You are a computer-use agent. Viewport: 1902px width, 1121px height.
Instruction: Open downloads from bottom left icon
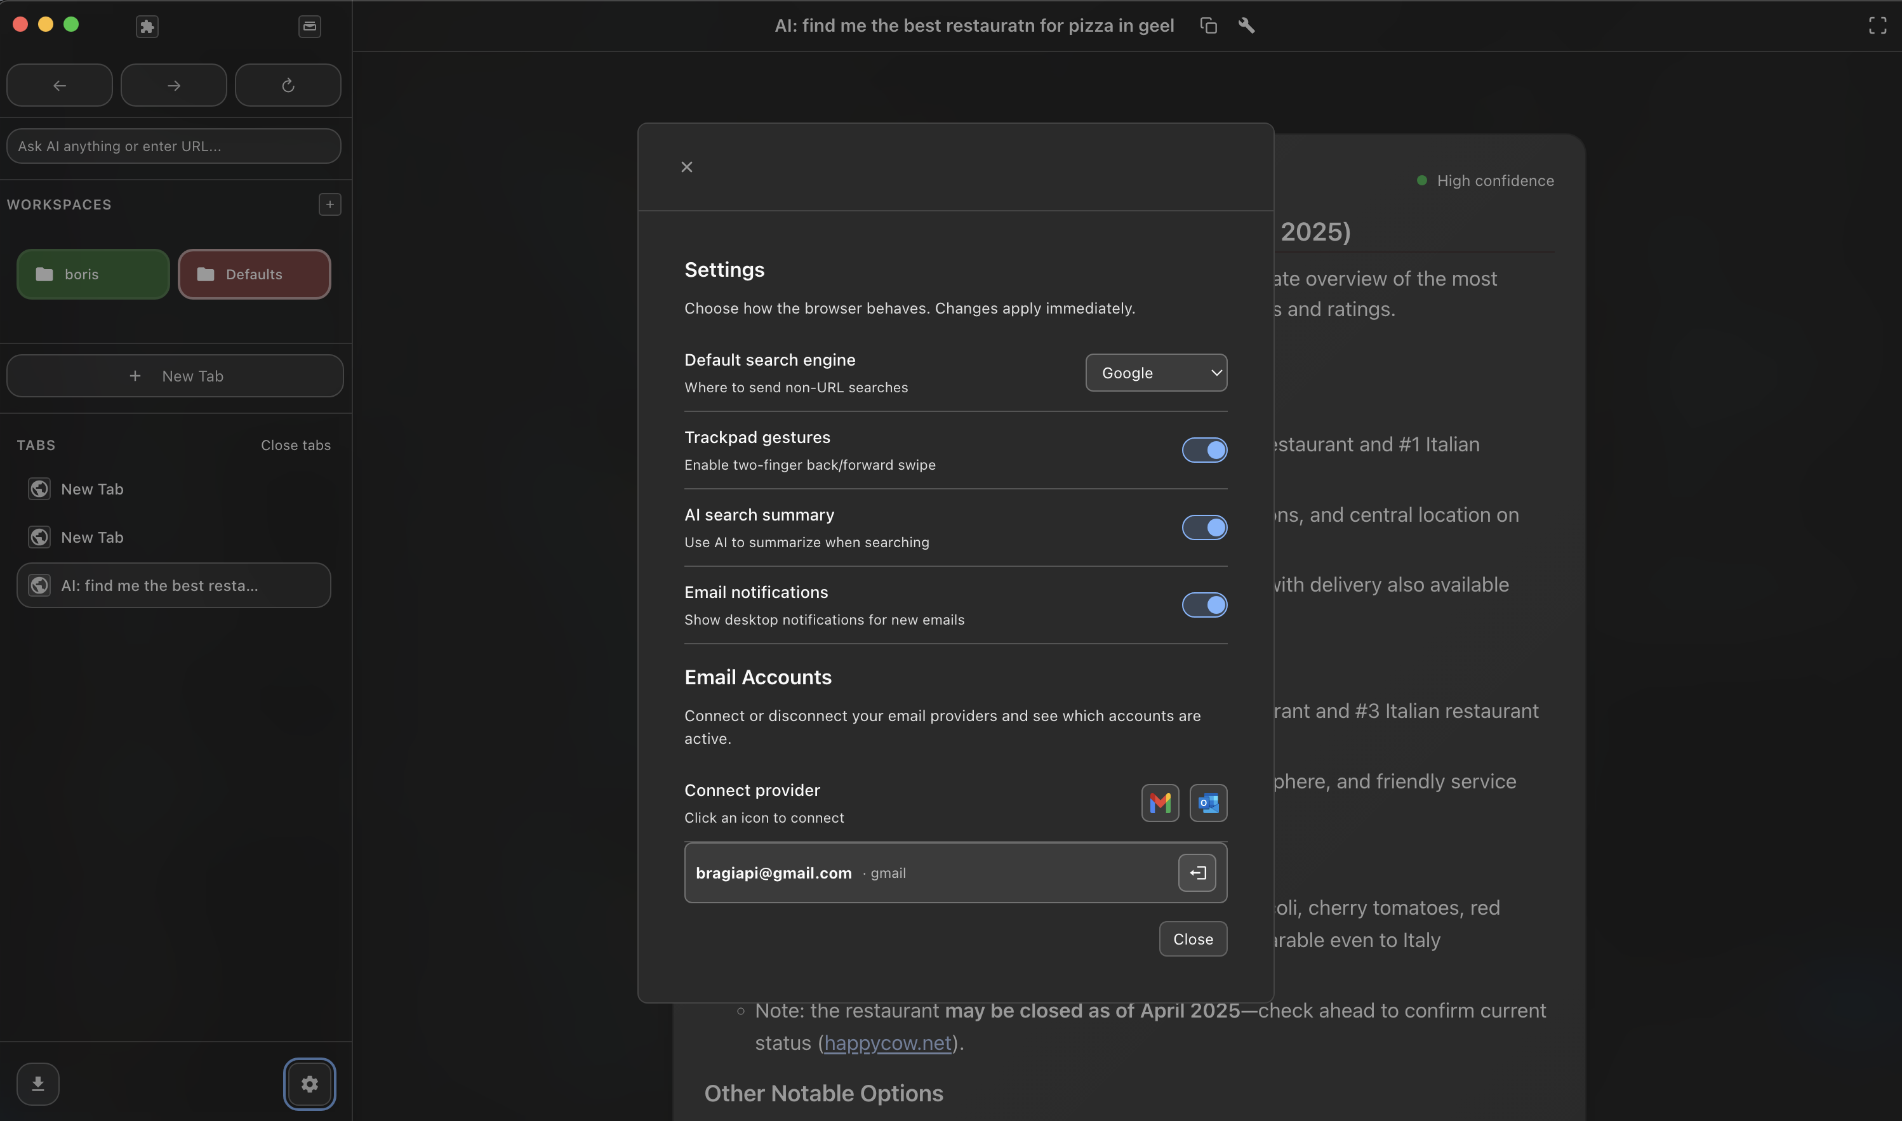click(37, 1083)
